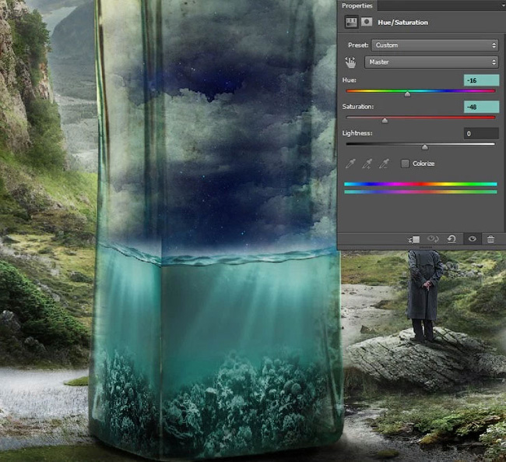Click the upper color spectrum bar

pos(420,184)
